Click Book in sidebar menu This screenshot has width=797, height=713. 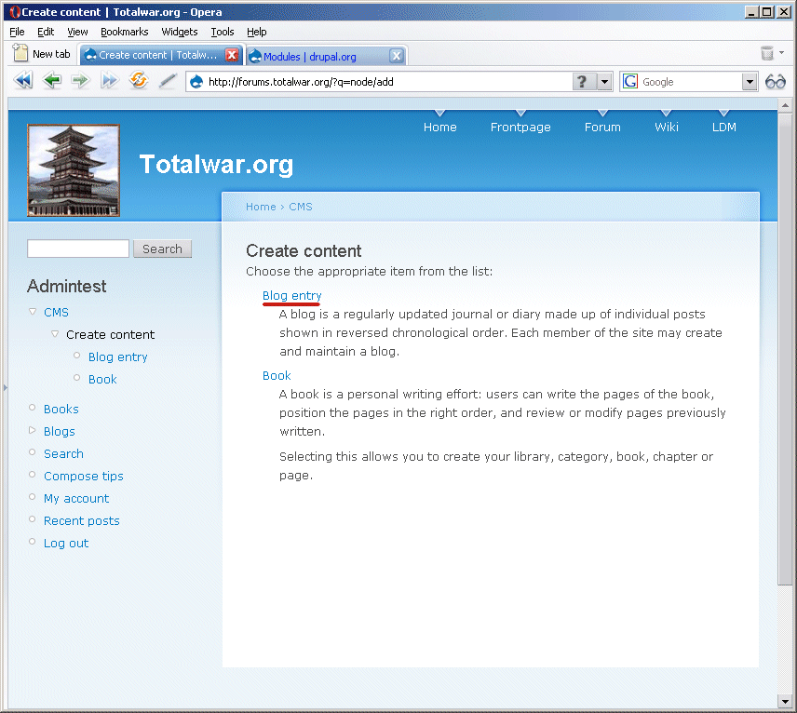click(x=102, y=379)
